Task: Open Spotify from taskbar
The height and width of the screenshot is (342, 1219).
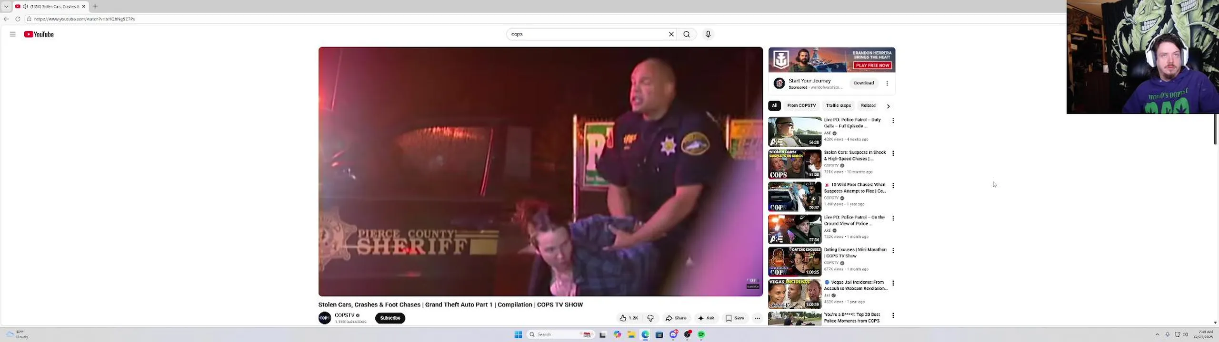Action: click(701, 334)
